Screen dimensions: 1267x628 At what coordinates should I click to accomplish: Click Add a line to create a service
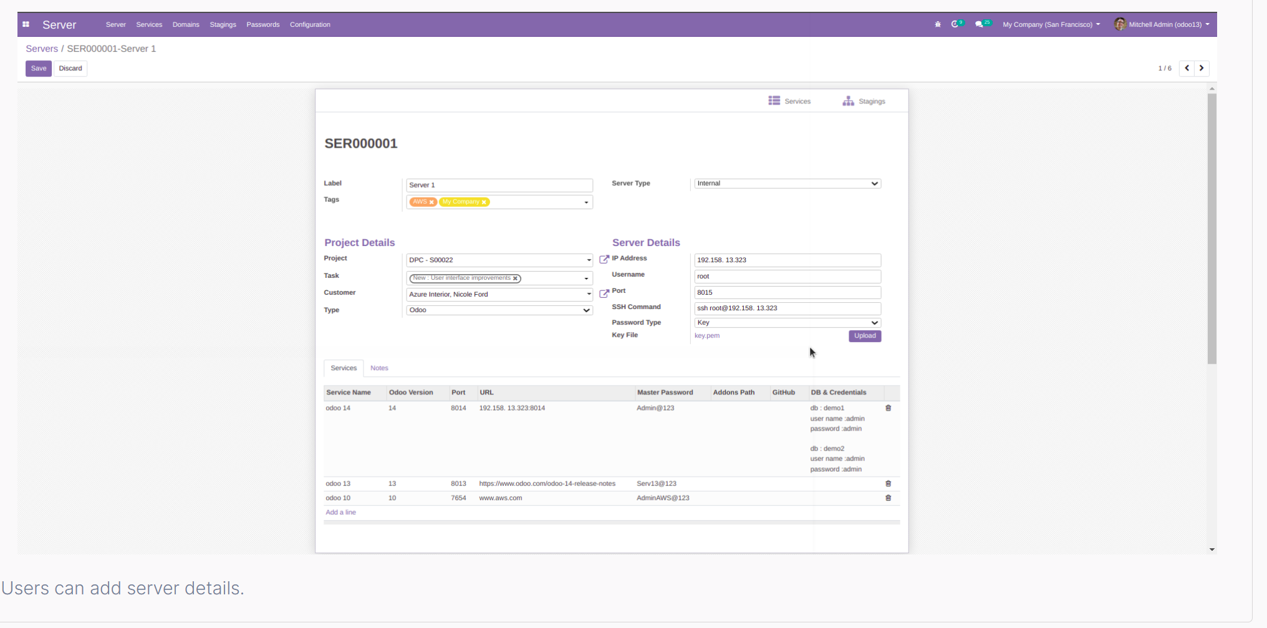tap(340, 512)
